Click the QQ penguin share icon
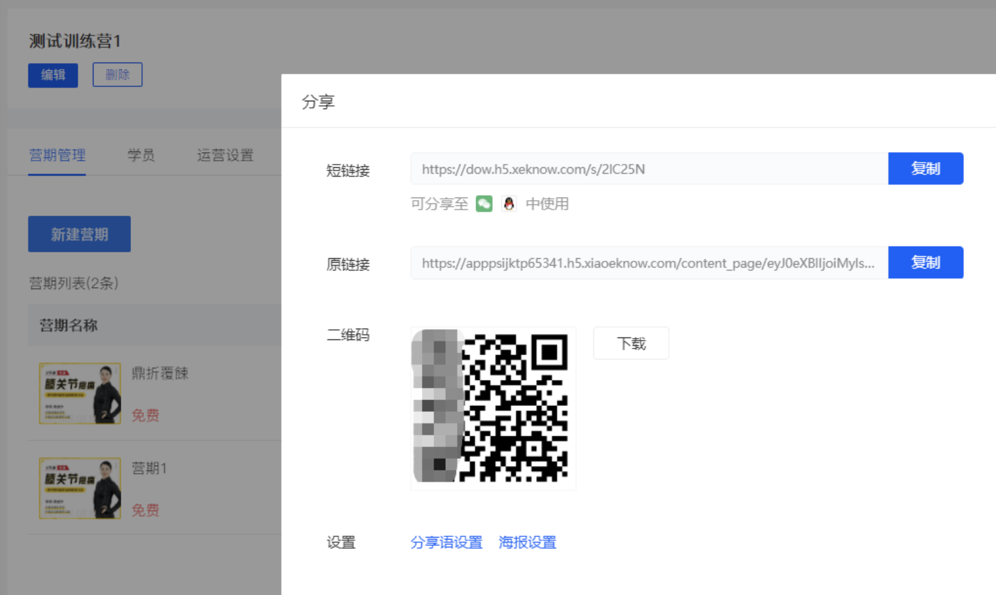 (509, 204)
